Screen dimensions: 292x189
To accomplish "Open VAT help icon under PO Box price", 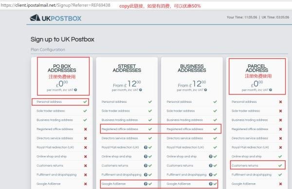I will click(75, 90).
